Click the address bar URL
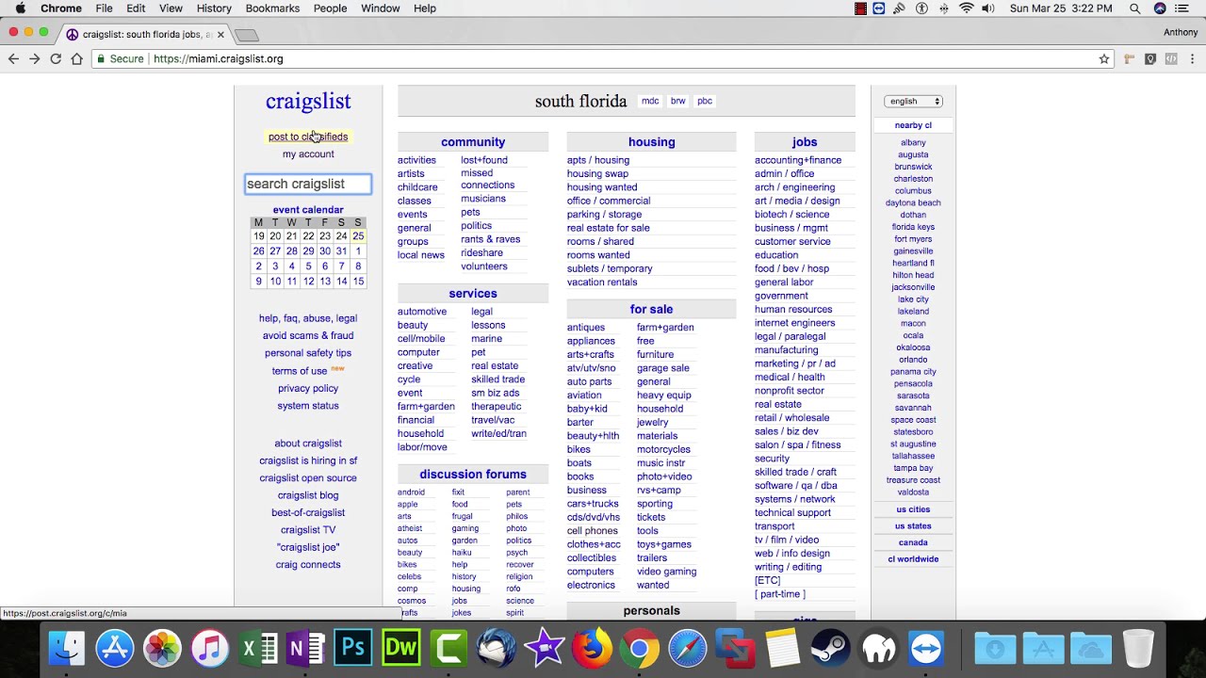Screen dimensions: 1206x678 coord(218,58)
